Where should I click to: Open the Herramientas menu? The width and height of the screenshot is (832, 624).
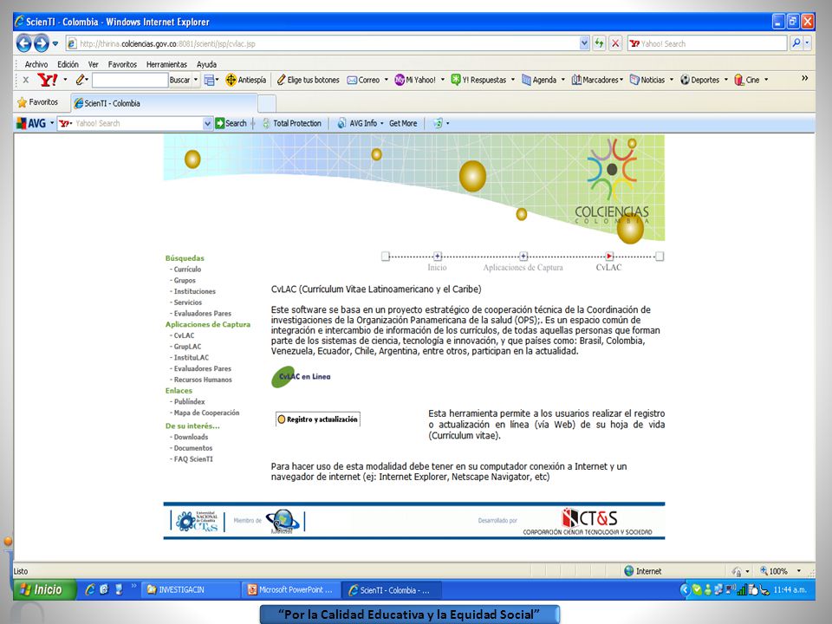click(166, 64)
